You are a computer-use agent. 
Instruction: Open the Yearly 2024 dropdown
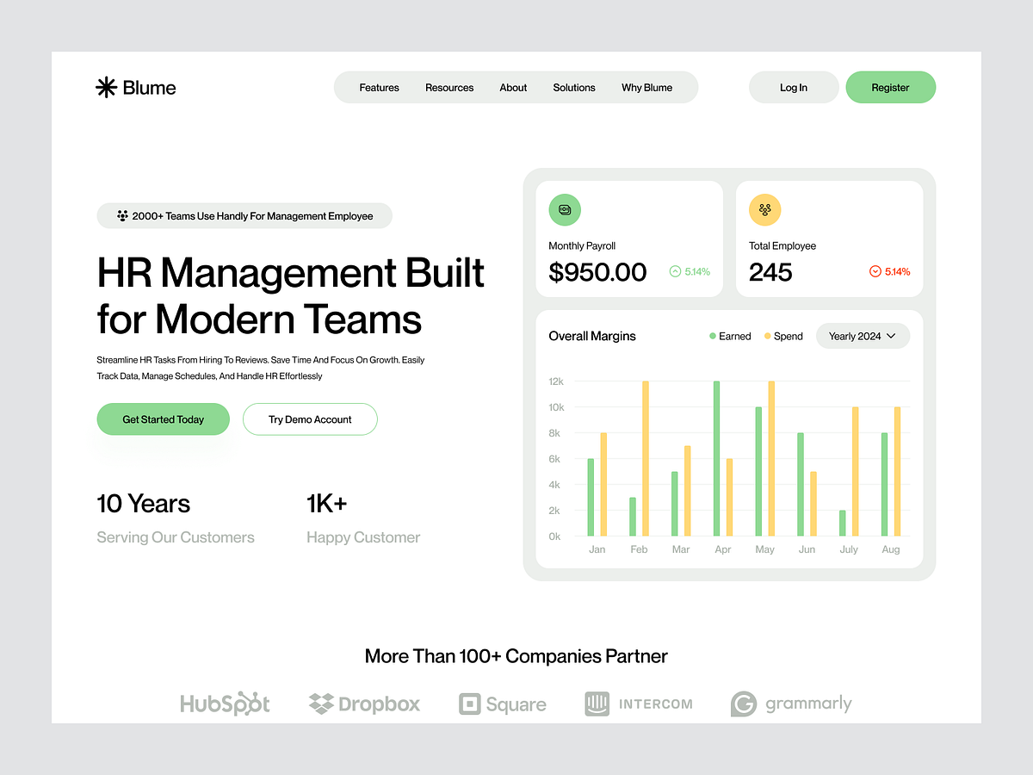tap(863, 336)
